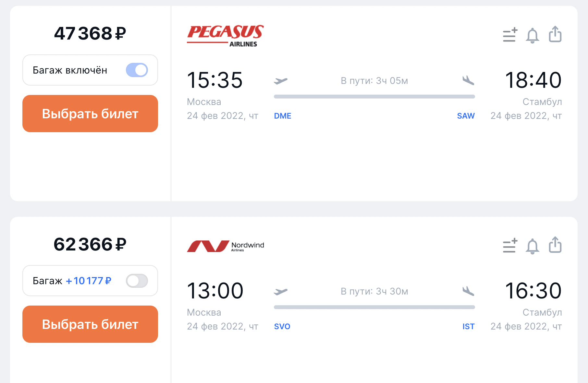Choose the 47 368 ₽ ticket
This screenshot has width=588, height=383.
click(90, 114)
